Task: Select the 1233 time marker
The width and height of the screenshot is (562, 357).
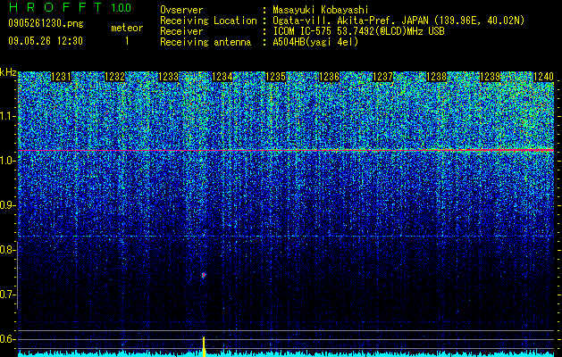Action: pos(169,77)
